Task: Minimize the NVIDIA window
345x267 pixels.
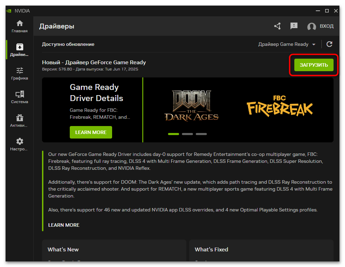Action: pyautogui.click(x=318, y=11)
